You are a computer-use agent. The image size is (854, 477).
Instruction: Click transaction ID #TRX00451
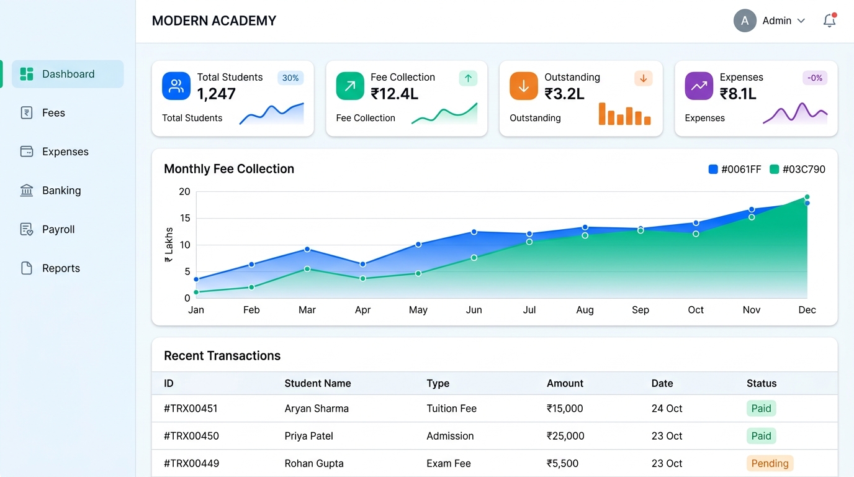pos(191,409)
